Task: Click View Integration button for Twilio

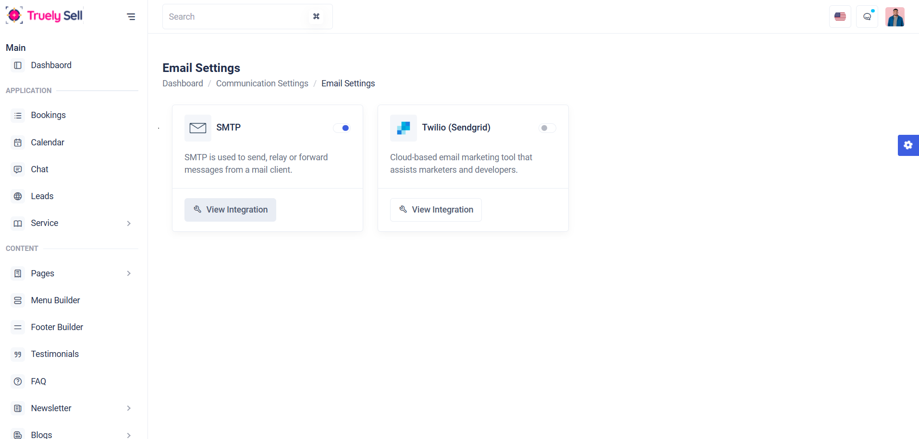Action: pyautogui.click(x=436, y=210)
